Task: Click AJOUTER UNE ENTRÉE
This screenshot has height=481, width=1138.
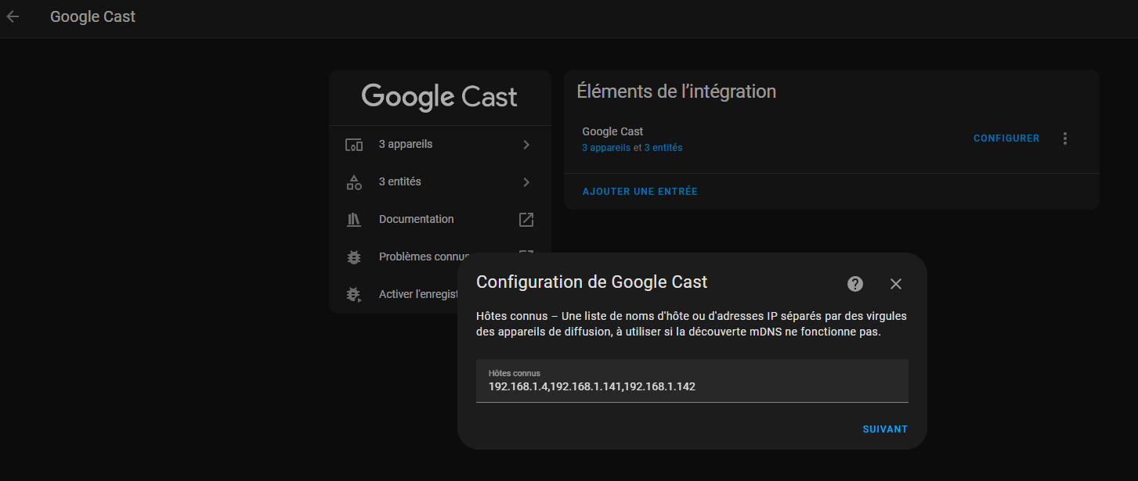Action: (x=640, y=192)
